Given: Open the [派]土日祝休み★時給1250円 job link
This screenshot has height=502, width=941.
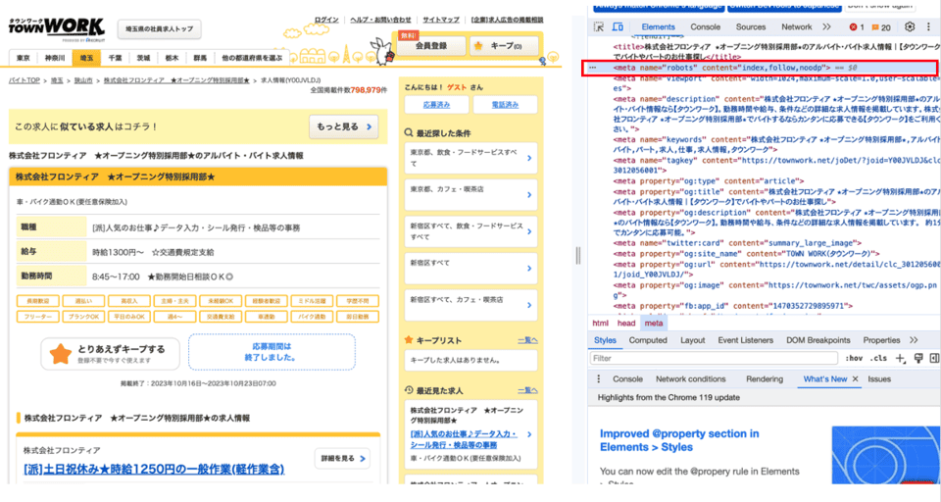Looking at the screenshot, I should click(154, 469).
